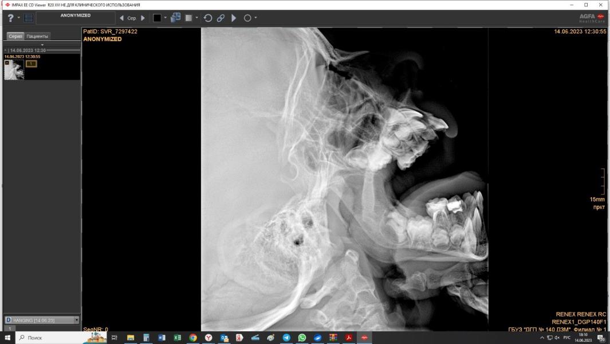The height and width of the screenshot is (344, 610).
Task: Switch to the Серия tab
Action: [15, 36]
